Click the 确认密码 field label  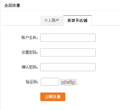[x=29, y=67]
